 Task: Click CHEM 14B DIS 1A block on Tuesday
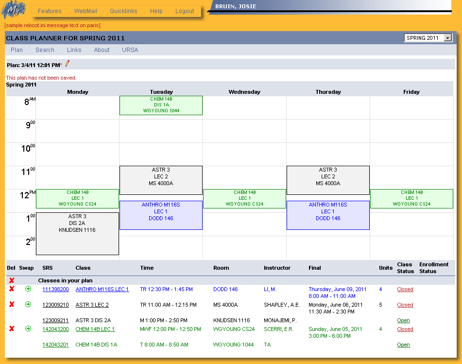(161, 105)
